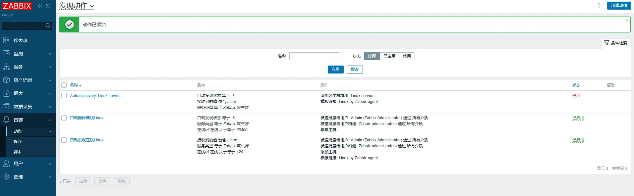
Task: Click the search magnifier icon
Action: (x=48, y=25)
